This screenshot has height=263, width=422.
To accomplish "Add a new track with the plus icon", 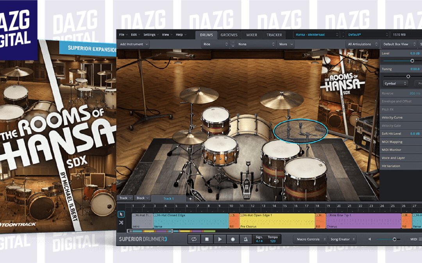I will coord(190,199).
